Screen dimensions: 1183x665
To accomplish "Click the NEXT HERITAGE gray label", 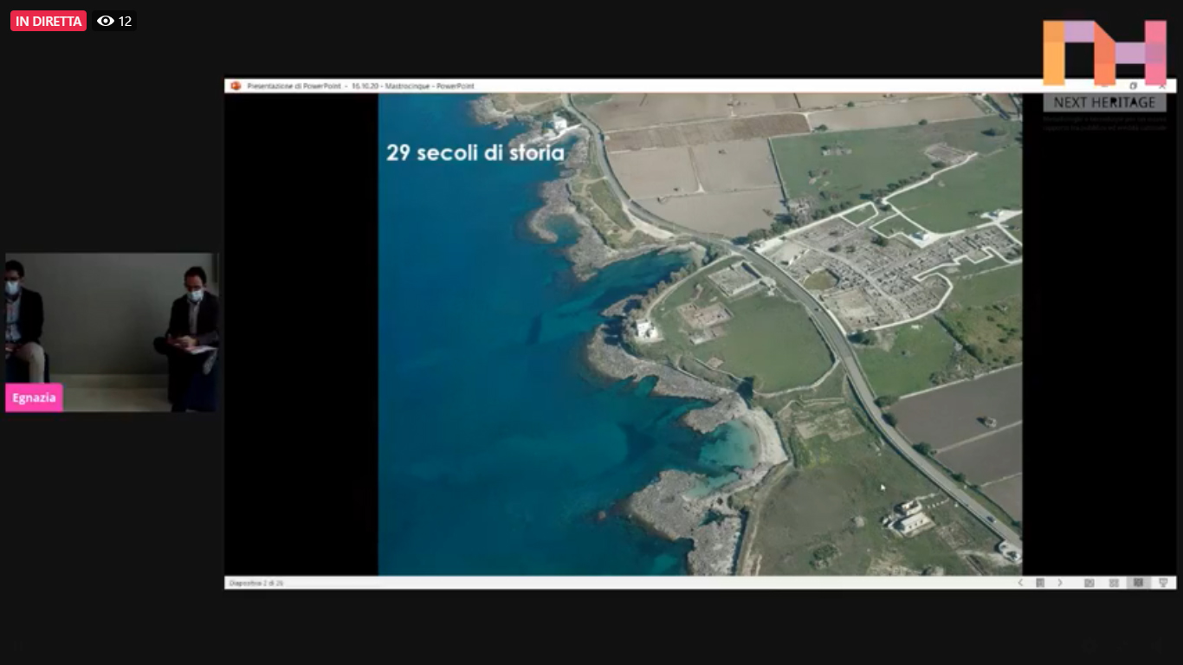I will point(1104,102).
